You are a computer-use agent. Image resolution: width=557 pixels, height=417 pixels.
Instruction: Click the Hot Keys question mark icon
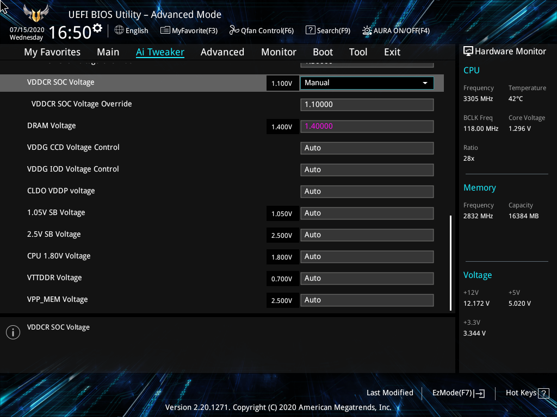(x=543, y=393)
